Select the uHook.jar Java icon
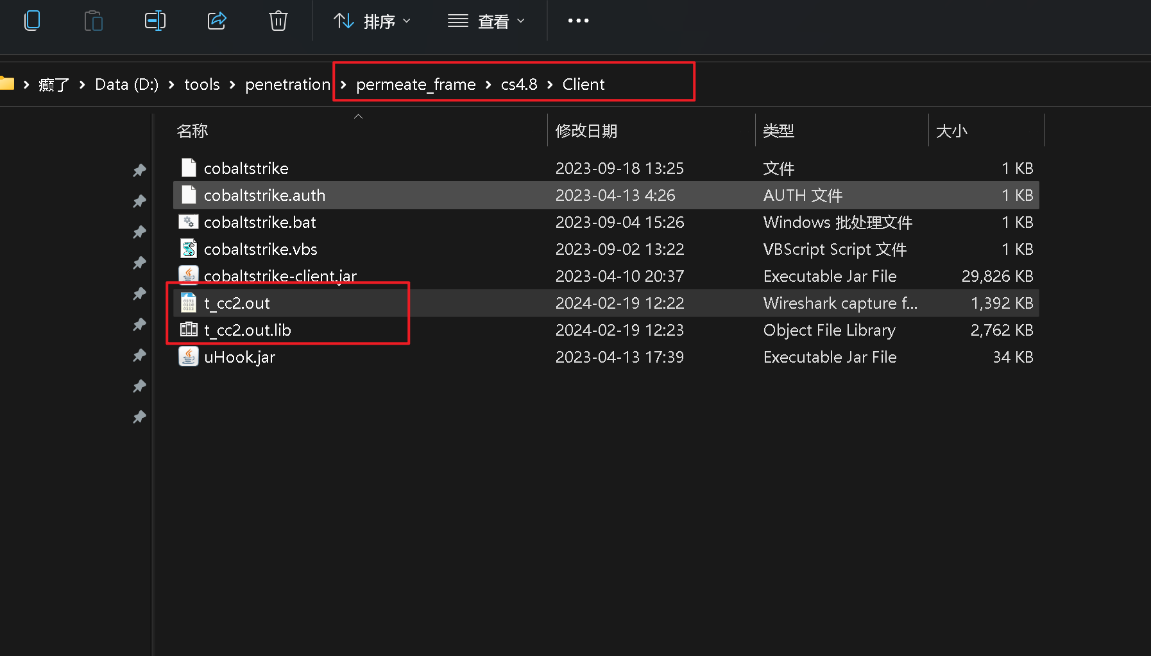The width and height of the screenshot is (1151, 656). pyautogui.click(x=189, y=356)
